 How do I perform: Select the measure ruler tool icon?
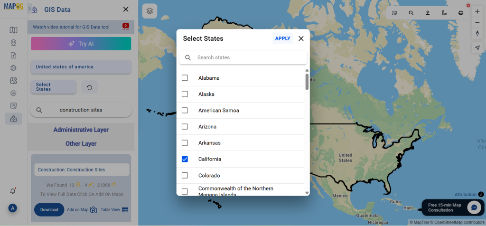coord(444,13)
